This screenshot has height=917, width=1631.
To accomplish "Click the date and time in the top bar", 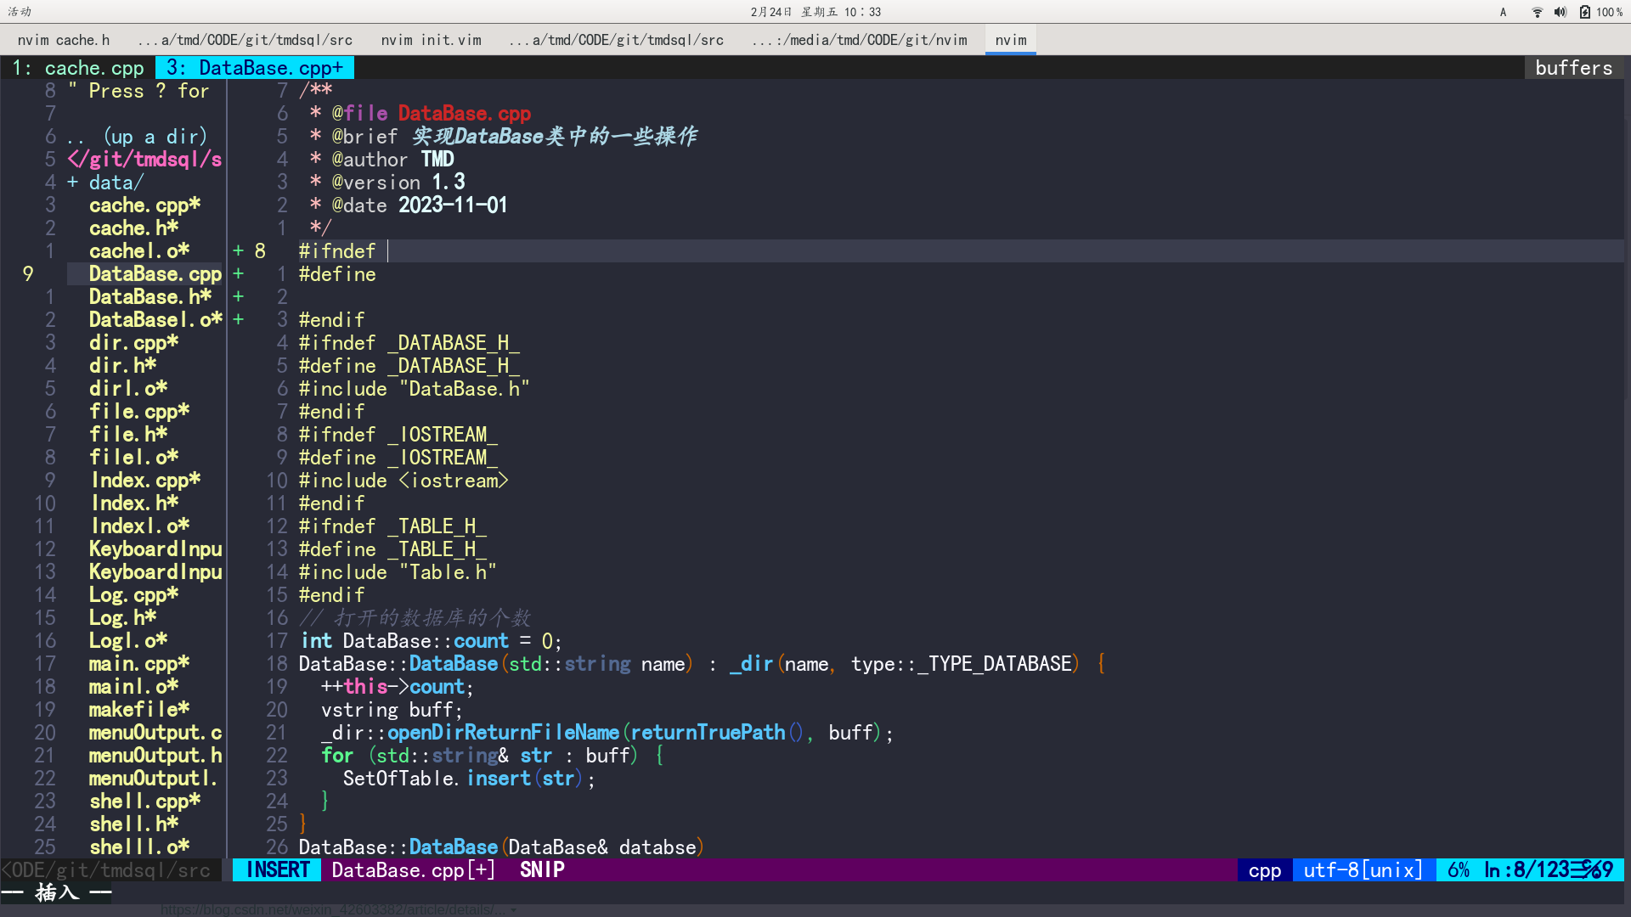I will pos(815,12).
